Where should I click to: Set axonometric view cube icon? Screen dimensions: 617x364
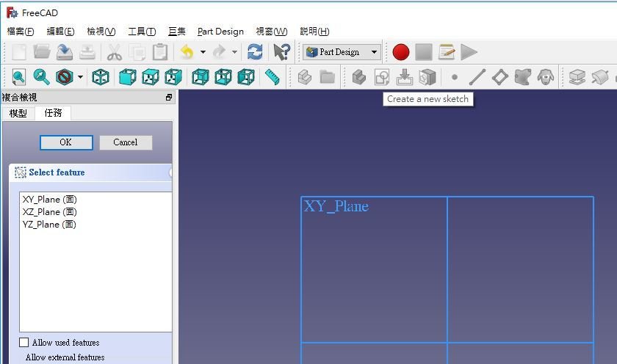point(101,77)
